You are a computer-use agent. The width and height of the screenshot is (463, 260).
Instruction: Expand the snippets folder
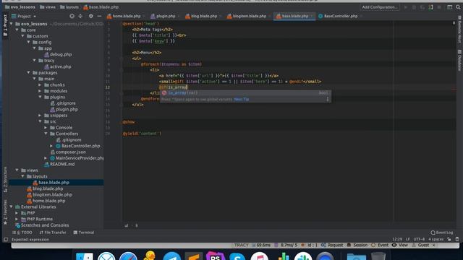pyautogui.click(x=40, y=116)
